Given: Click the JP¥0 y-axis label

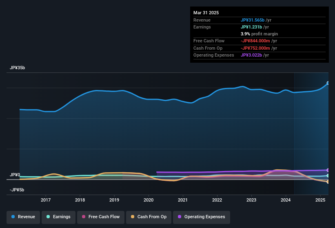Looking at the screenshot, I should click(15, 175).
